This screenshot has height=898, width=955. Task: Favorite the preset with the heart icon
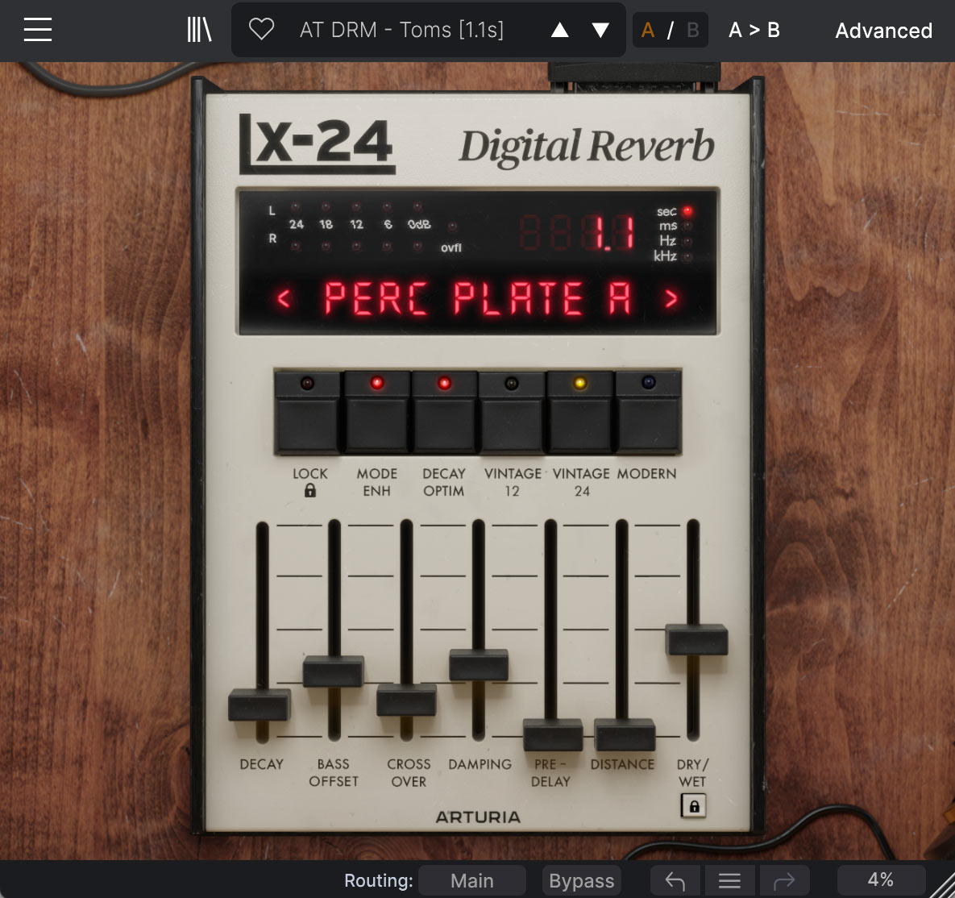point(261,30)
